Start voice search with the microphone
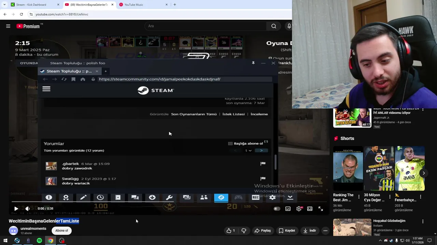Screen dimensions: 437x245 (289, 26)
